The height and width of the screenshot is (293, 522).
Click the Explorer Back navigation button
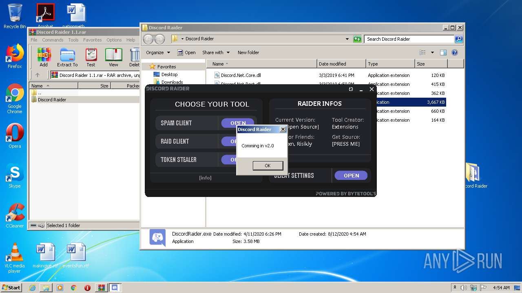148,39
